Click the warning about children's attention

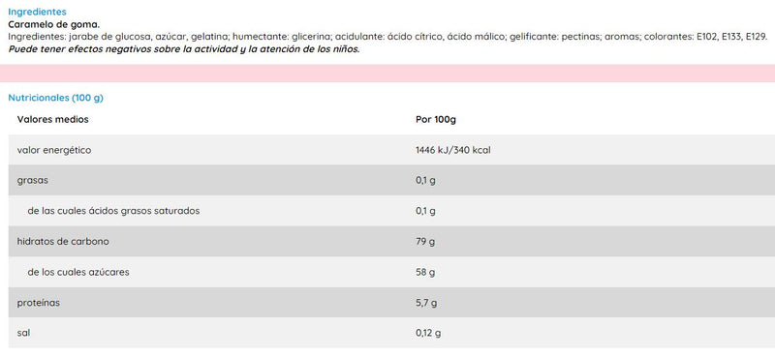coord(183,49)
